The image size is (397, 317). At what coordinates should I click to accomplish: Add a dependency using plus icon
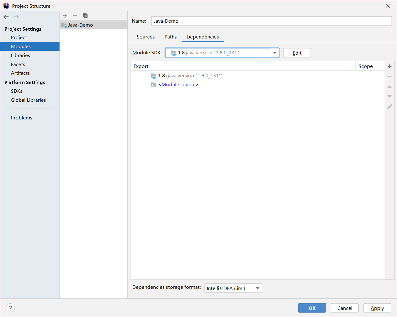(390, 66)
